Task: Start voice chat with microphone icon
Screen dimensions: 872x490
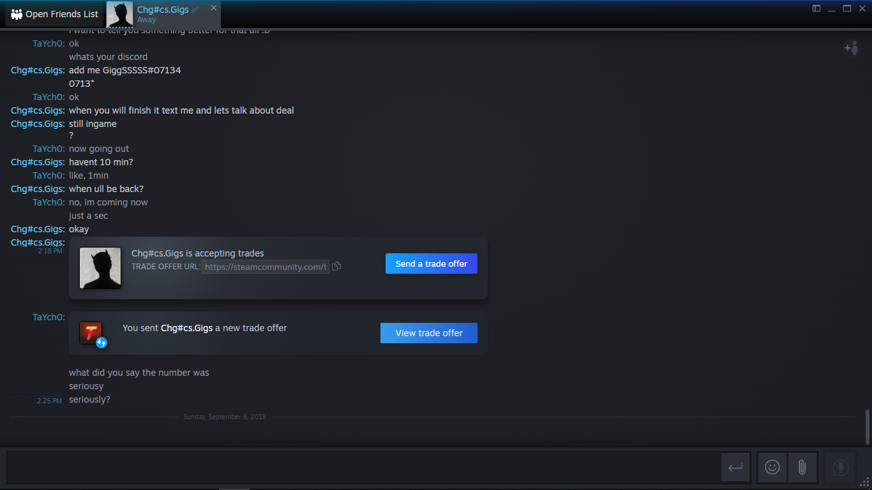Action: click(x=840, y=468)
